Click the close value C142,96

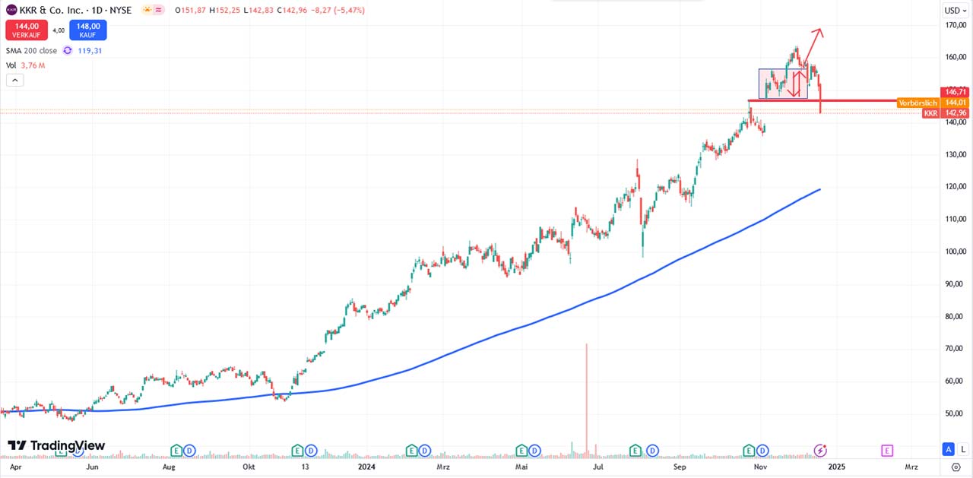tap(292, 10)
